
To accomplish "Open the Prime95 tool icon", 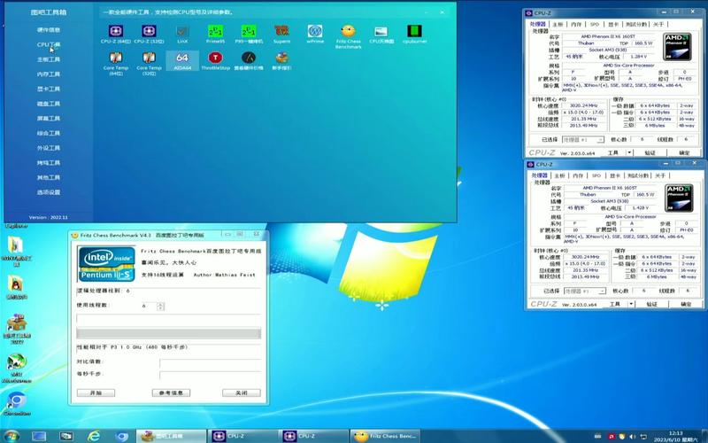I will click(215, 35).
